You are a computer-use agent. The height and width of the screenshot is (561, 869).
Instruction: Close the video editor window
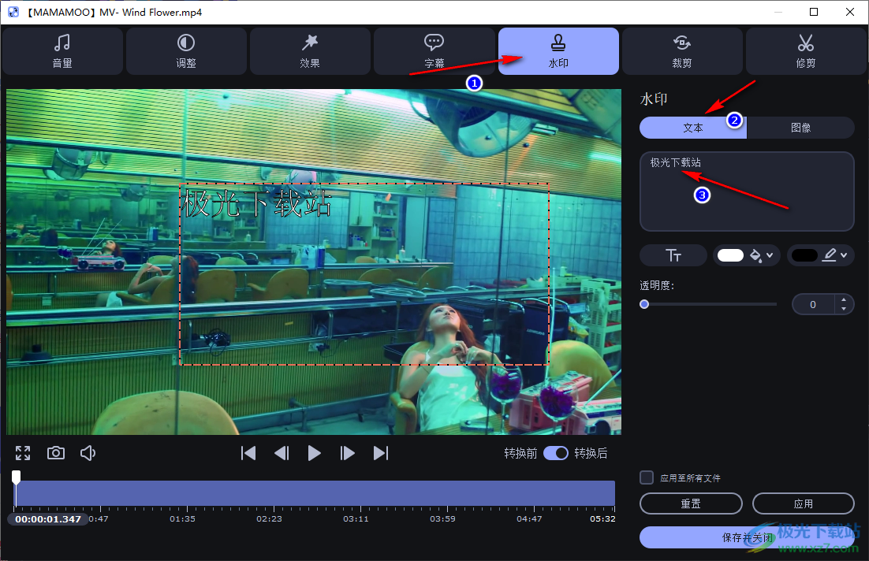coord(850,12)
